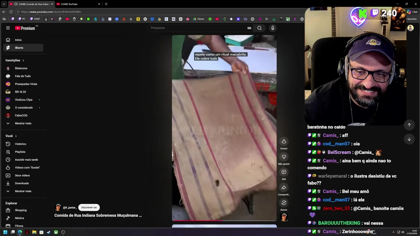Open the PC bookmark in favorites bar
Image resolution: width=420 pixels, height=236 pixels.
[x=22, y=19]
